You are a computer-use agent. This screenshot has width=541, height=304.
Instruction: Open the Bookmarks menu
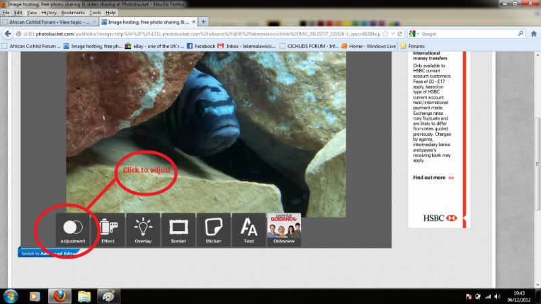[73, 13]
